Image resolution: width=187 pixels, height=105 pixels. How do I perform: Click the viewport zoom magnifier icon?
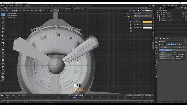coord(131,22)
